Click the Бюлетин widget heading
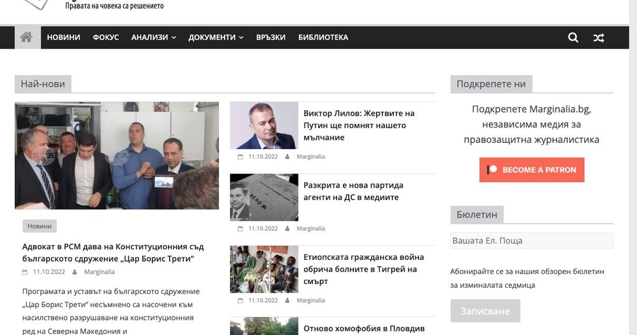The image size is (637, 335). point(477,214)
